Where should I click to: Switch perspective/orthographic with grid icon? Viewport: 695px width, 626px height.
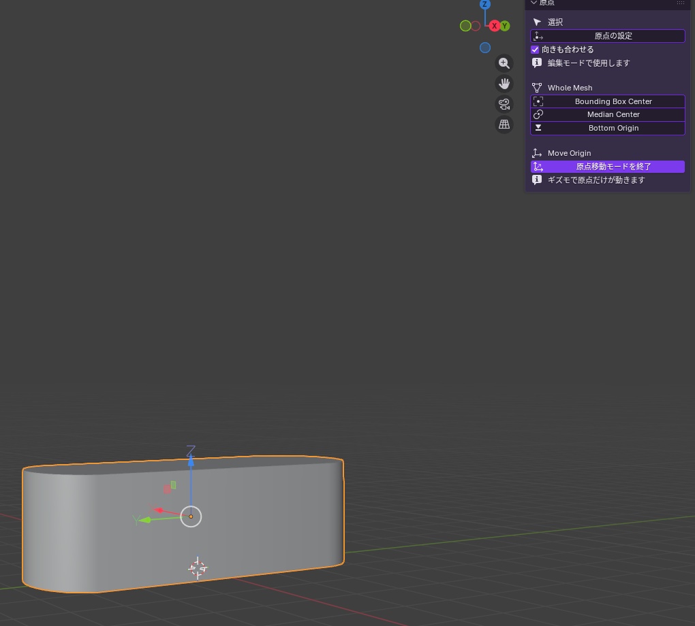[x=504, y=125]
